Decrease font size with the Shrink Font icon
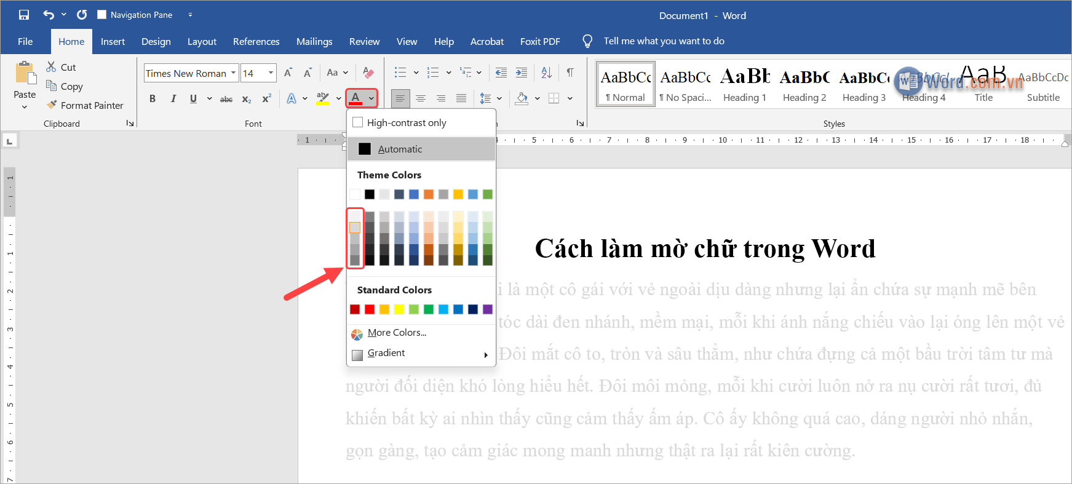This screenshot has width=1072, height=484. tap(308, 73)
